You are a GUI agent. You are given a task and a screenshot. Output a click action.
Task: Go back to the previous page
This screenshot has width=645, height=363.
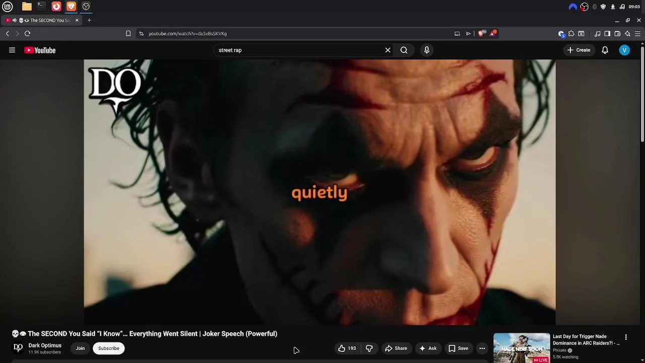[x=8, y=34]
